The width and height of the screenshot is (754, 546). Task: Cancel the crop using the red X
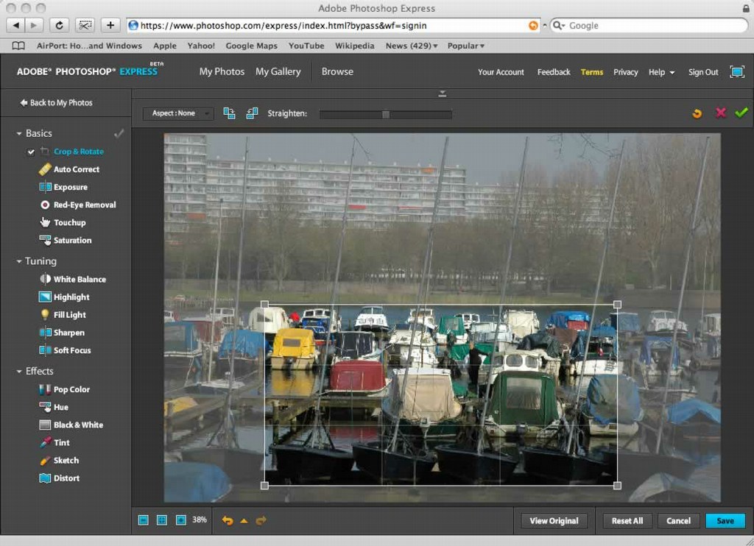click(x=720, y=113)
